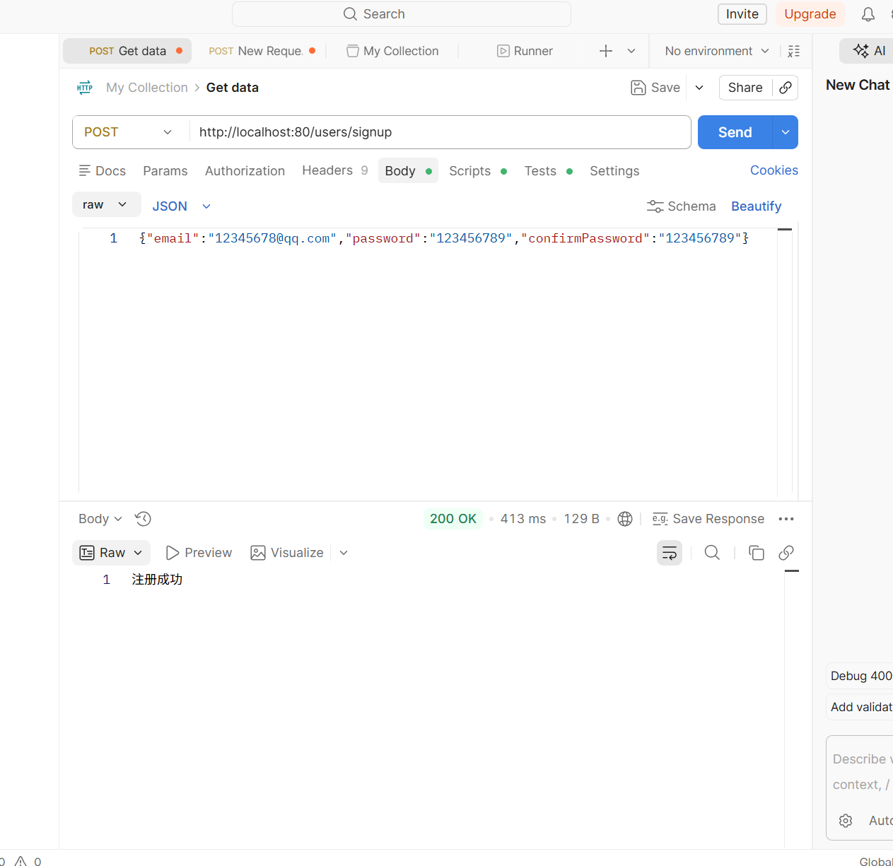Click the Beautify link
This screenshot has width=893, height=866.
(756, 206)
